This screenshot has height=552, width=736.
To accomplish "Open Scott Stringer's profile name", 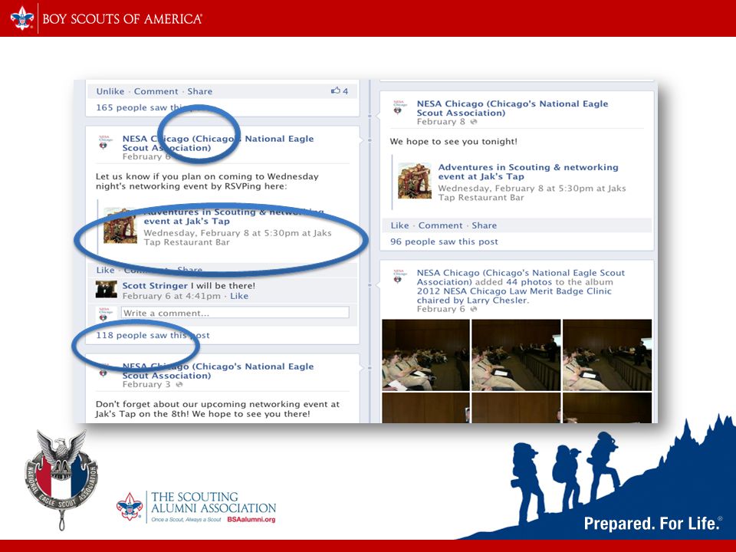I will tap(155, 286).
